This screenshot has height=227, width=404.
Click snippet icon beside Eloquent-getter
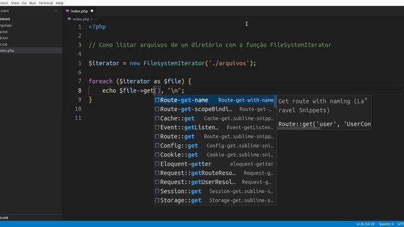[157, 164]
